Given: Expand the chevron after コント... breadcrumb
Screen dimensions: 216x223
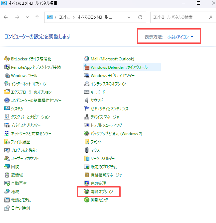Looking at the screenshot, I should tap(74, 17).
